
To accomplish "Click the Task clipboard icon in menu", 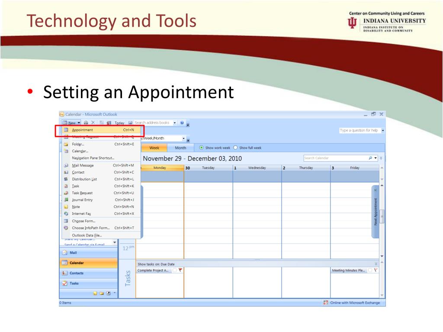I will click(x=66, y=186).
